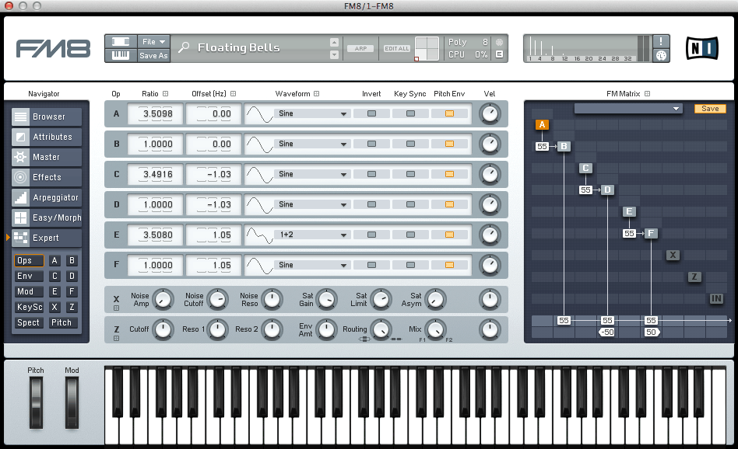
Task: Click the Mod wheel slider
Action: 72,402
